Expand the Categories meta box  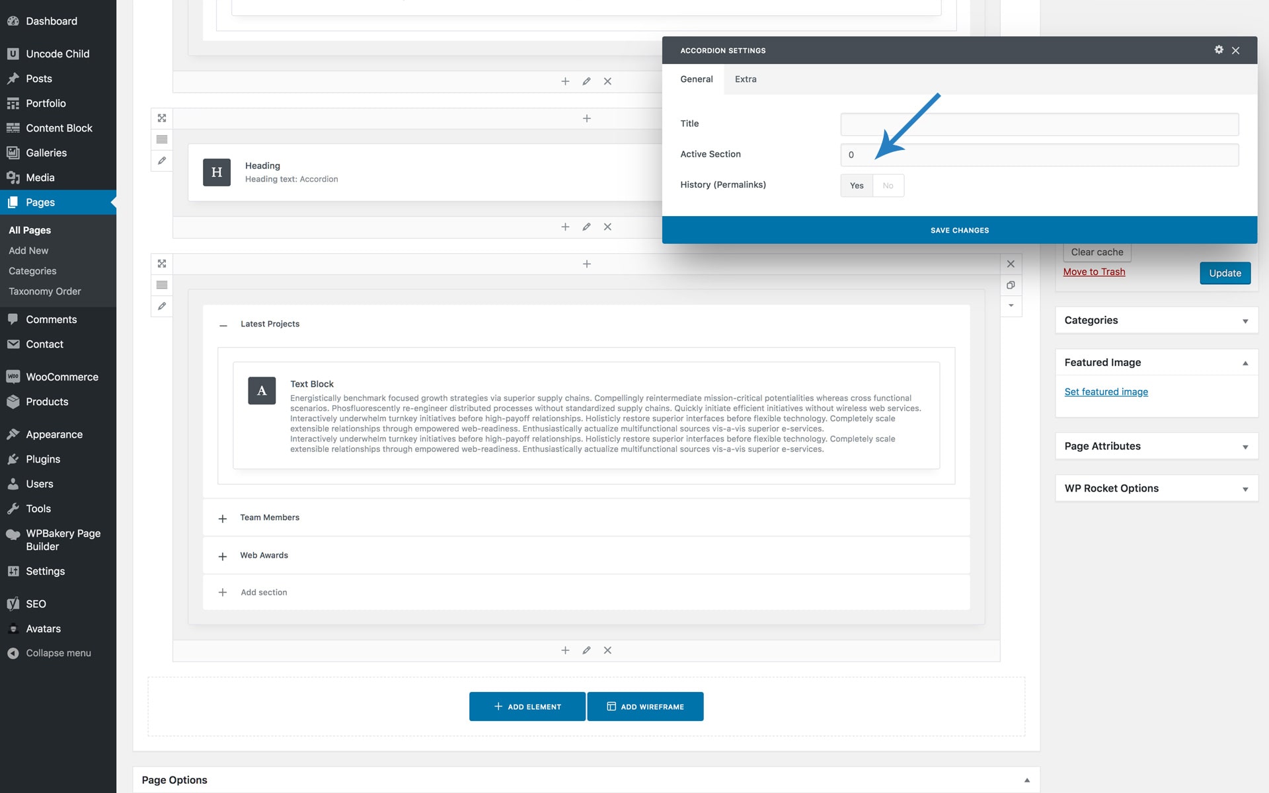pyautogui.click(x=1245, y=321)
